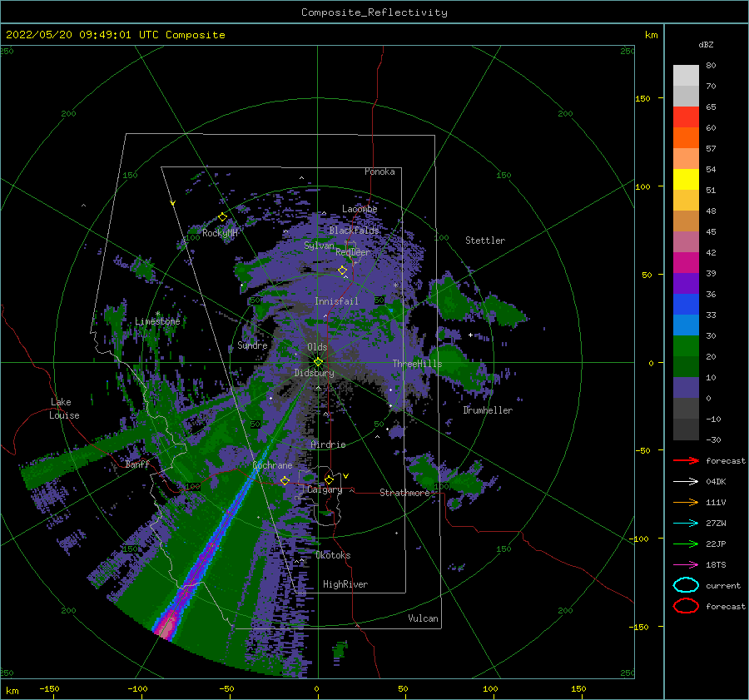
Task: Click the 54 dBZ yellow color swatch
Action: click(686, 179)
